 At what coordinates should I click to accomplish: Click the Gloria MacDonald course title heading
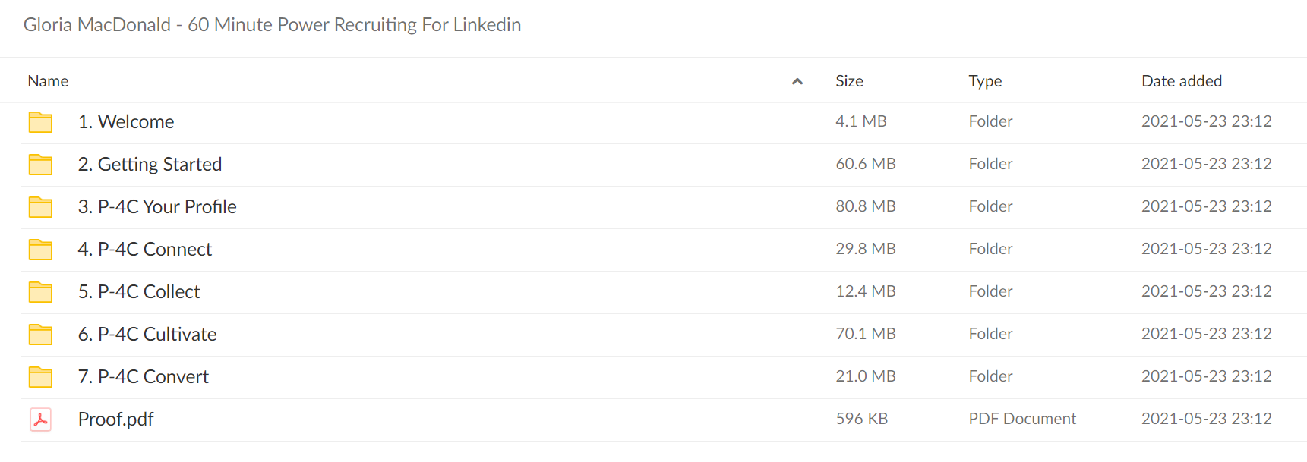click(x=272, y=25)
